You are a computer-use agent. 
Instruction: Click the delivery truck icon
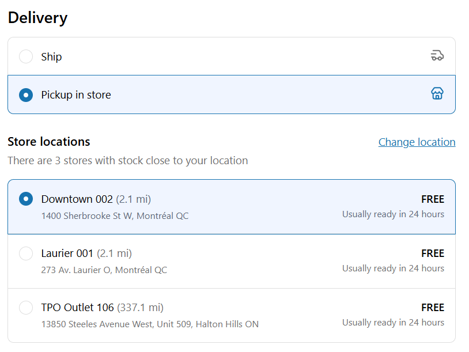[437, 56]
